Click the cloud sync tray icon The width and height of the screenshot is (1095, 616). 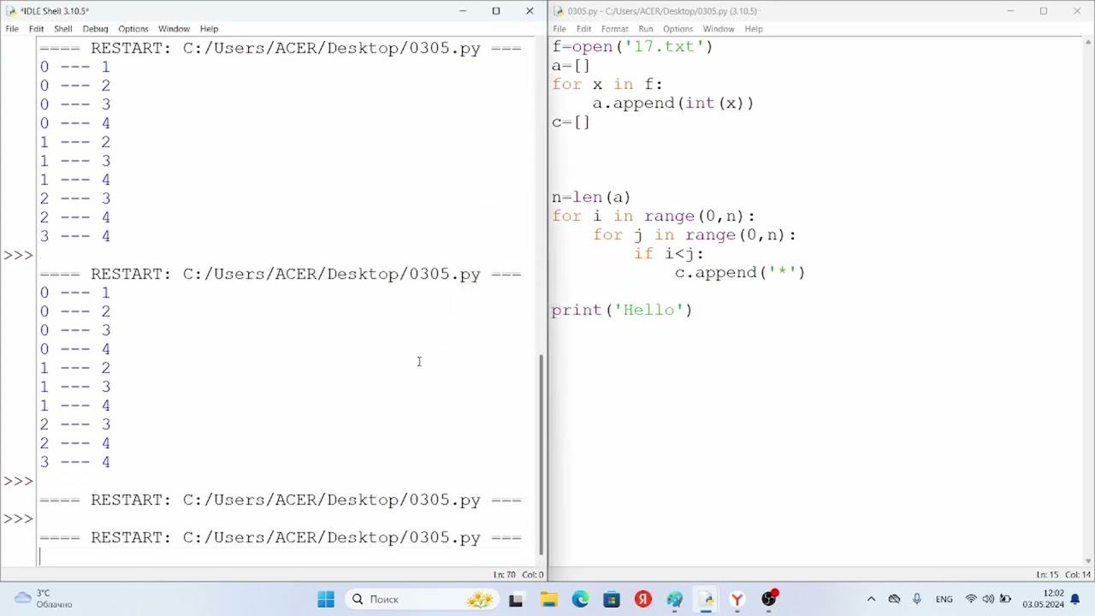pyautogui.click(x=894, y=600)
